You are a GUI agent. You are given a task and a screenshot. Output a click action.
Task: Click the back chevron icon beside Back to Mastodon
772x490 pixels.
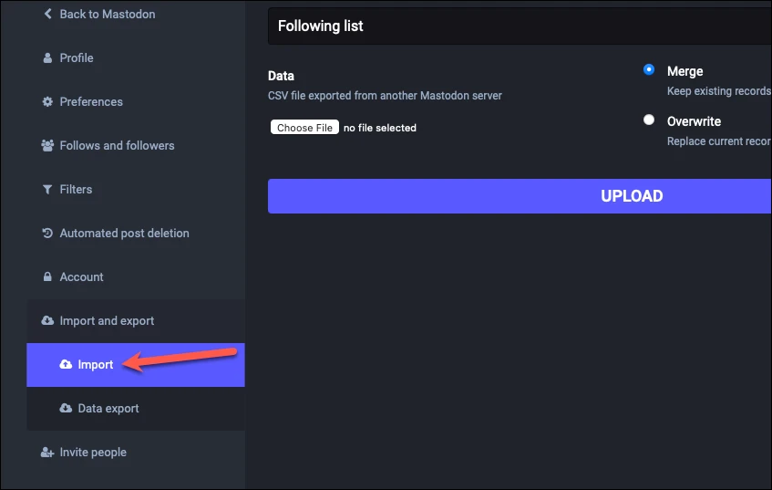point(47,14)
